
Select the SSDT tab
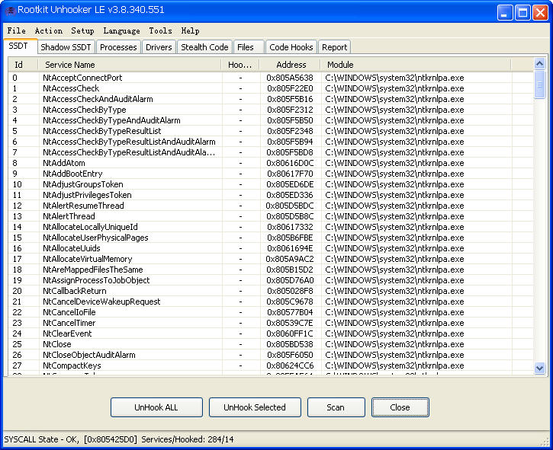point(19,46)
